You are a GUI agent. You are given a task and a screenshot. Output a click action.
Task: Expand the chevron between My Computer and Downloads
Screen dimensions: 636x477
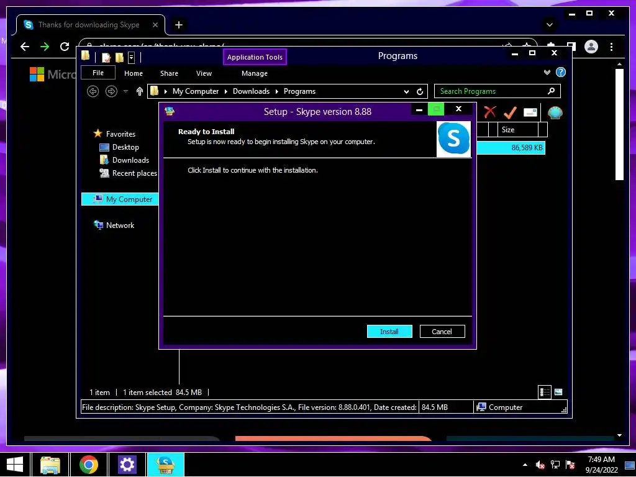click(226, 91)
